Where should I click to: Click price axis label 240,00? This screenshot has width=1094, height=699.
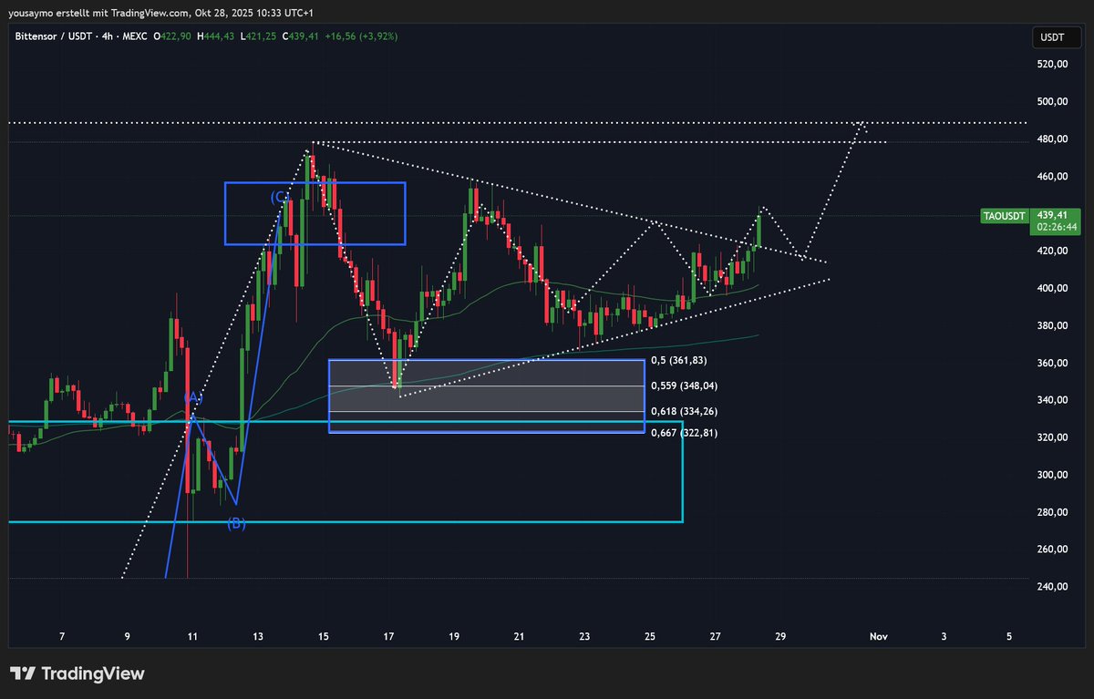point(1051,587)
